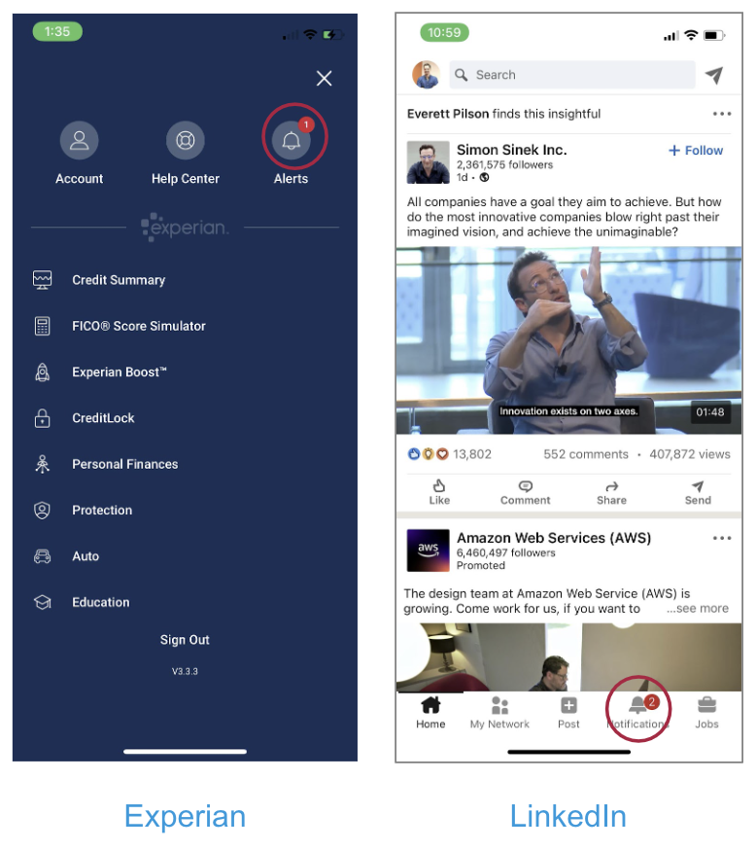The height and width of the screenshot is (850, 756).
Task: Open Credit Summary menu item
Action: coord(119,280)
